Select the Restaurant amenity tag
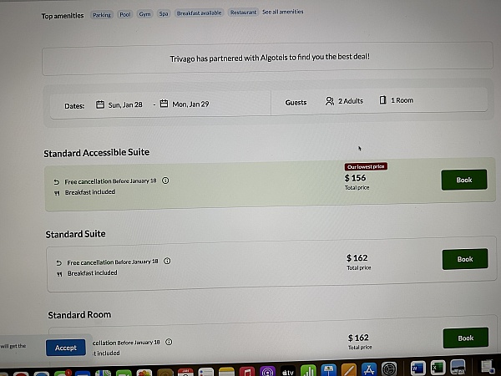 [x=243, y=13]
